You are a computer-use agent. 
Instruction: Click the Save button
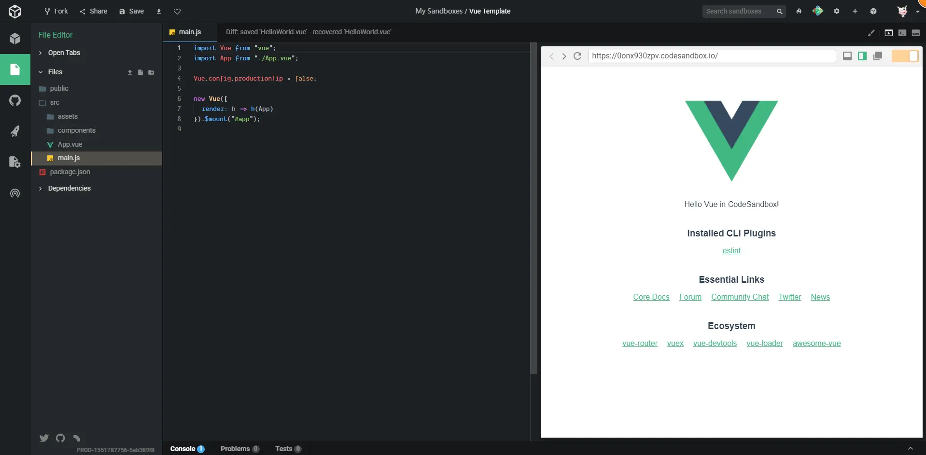(132, 11)
